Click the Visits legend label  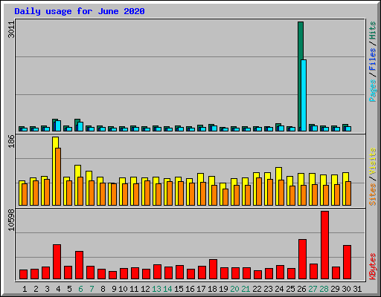point(372,161)
